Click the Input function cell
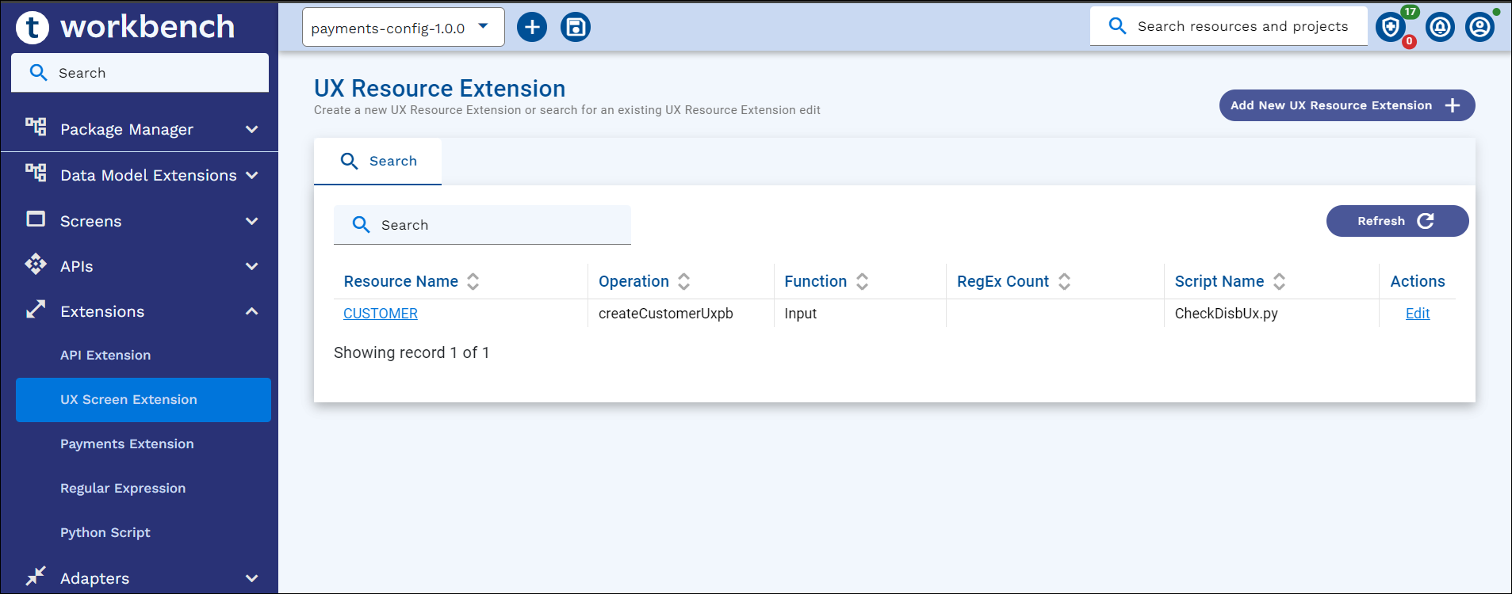This screenshot has width=1512, height=594. point(801,314)
